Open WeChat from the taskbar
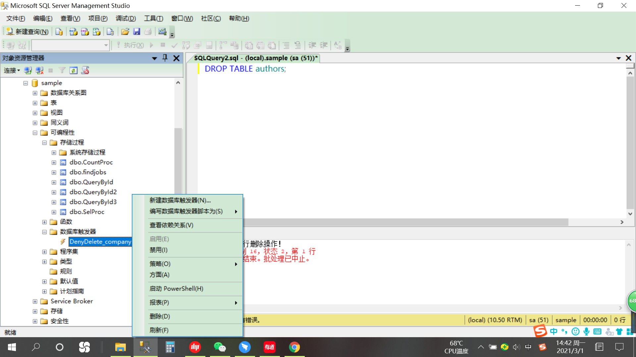Screen dimensions: 636x357 pos(220,347)
